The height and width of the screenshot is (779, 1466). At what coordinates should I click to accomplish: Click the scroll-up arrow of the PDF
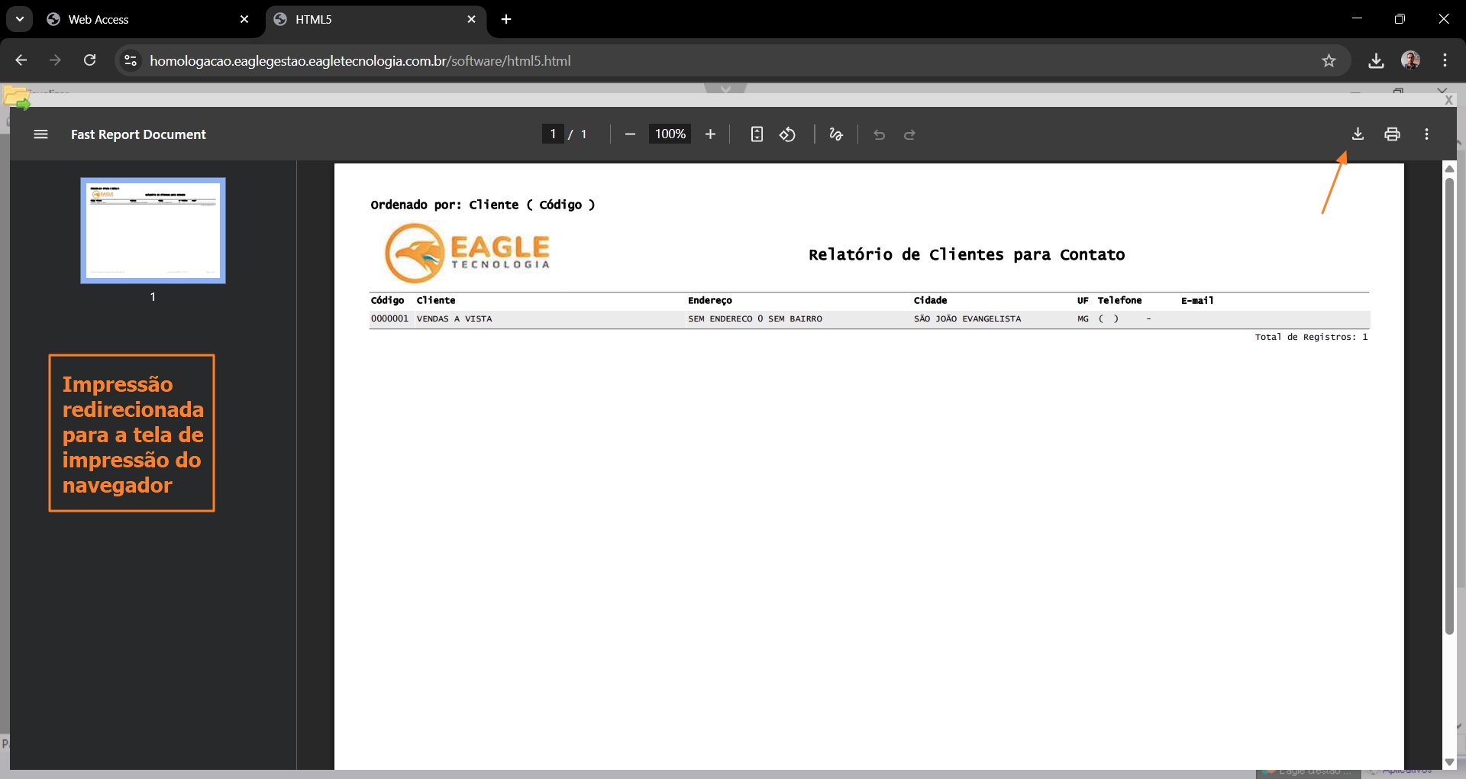coord(1449,169)
